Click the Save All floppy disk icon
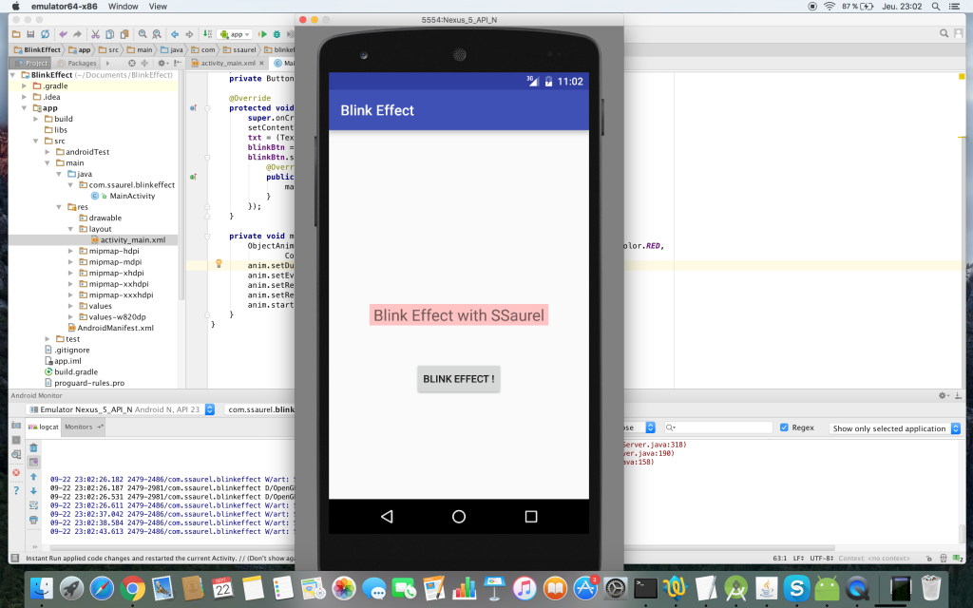 31,34
